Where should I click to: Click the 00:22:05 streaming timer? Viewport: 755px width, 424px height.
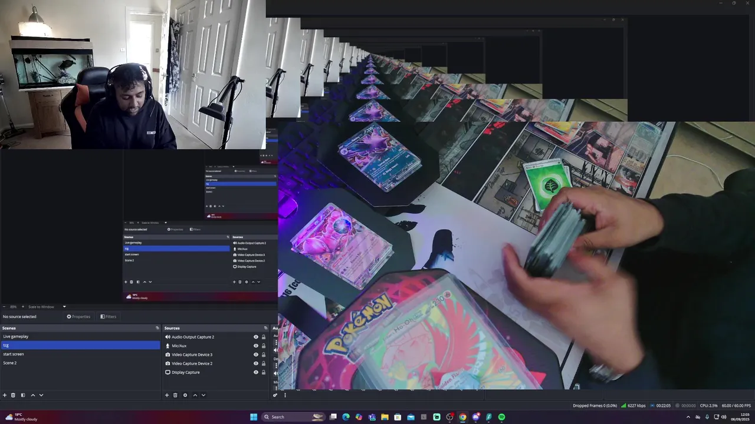click(660, 405)
